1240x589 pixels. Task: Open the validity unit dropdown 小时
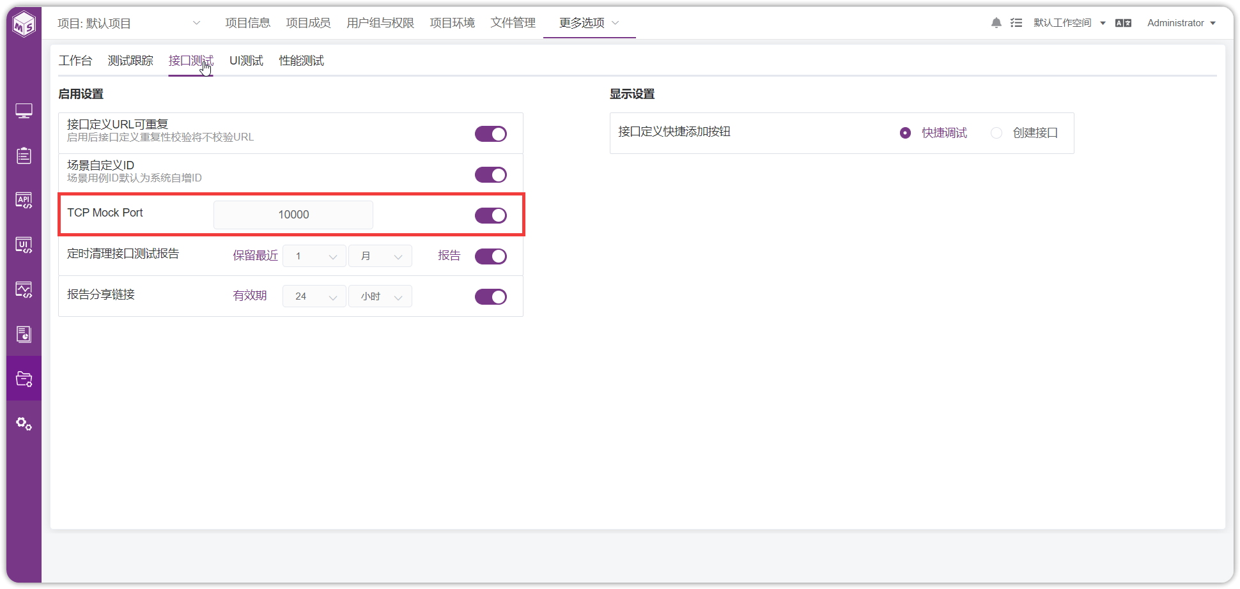(380, 296)
